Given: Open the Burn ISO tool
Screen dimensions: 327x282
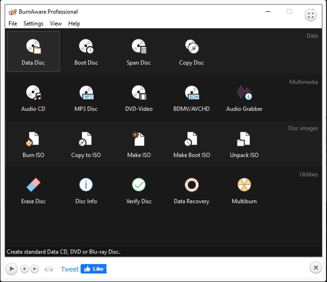Looking at the screenshot, I should coord(33,144).
